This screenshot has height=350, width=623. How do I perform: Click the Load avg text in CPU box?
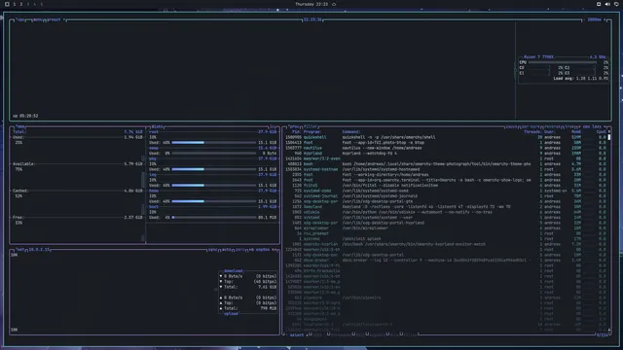click(580, 79)
